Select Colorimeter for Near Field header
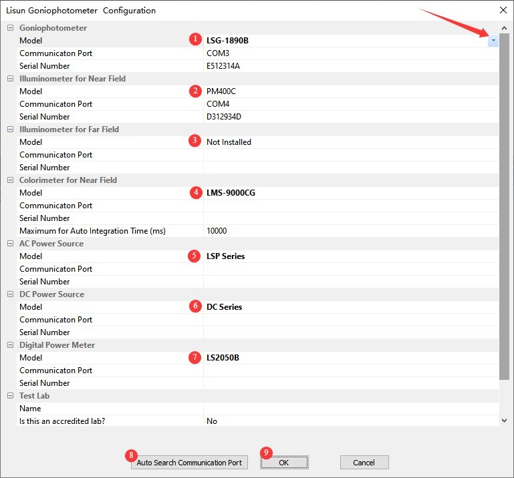This screenshot has height=478, width=514. [x=68, y=180]
